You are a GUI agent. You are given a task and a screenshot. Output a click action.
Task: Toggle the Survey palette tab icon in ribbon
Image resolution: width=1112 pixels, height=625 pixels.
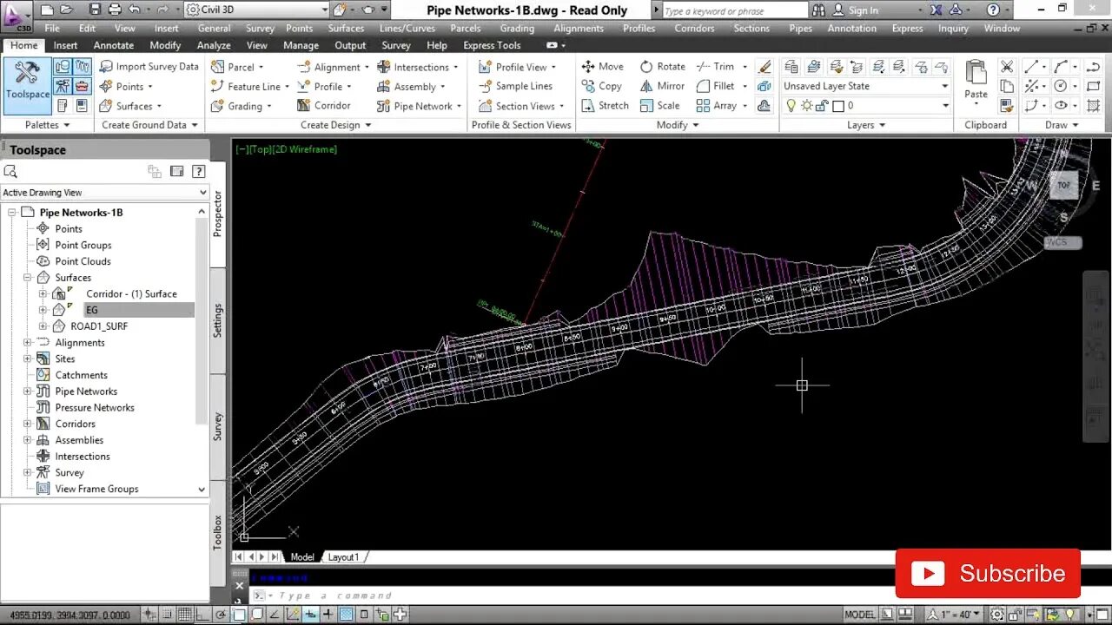pyautogui.click(x=63, y=86)
